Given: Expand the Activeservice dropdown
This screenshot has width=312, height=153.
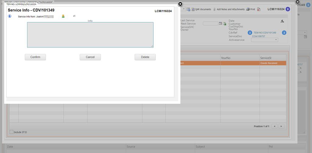Looking at the screenshot, I should (276, 40).
